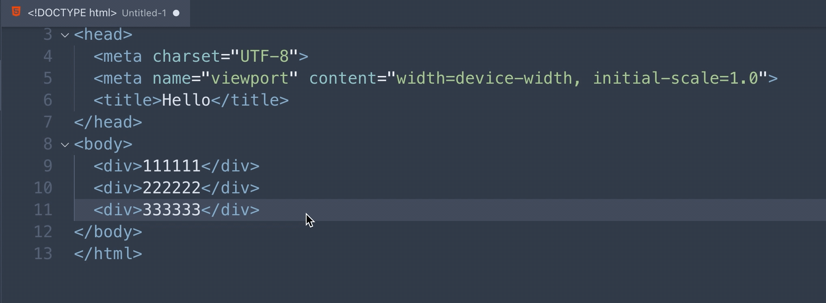
Task: Collapse the body section fold chevron
Action: (x=65, y=145)
